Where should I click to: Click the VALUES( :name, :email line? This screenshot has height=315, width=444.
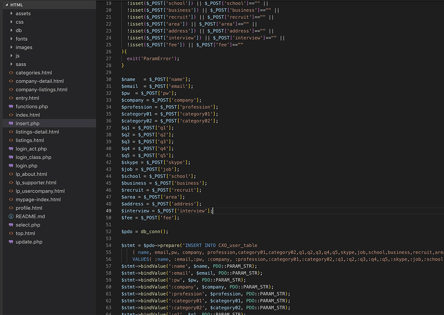pyautogui.click(x=288, y=259)
